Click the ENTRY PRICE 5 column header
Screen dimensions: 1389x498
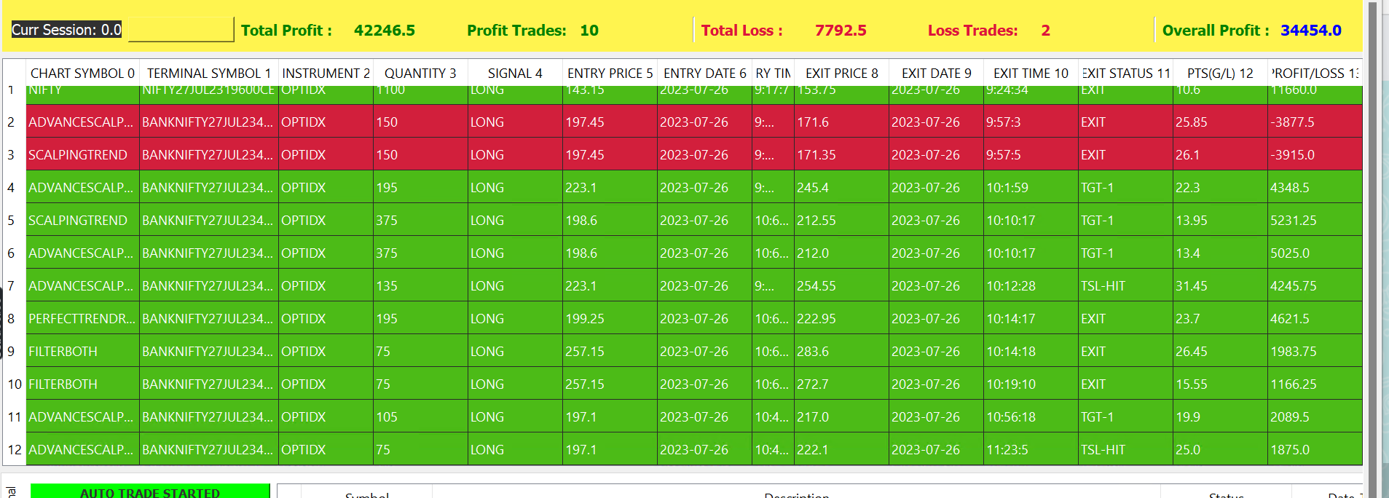click(610, 73)
